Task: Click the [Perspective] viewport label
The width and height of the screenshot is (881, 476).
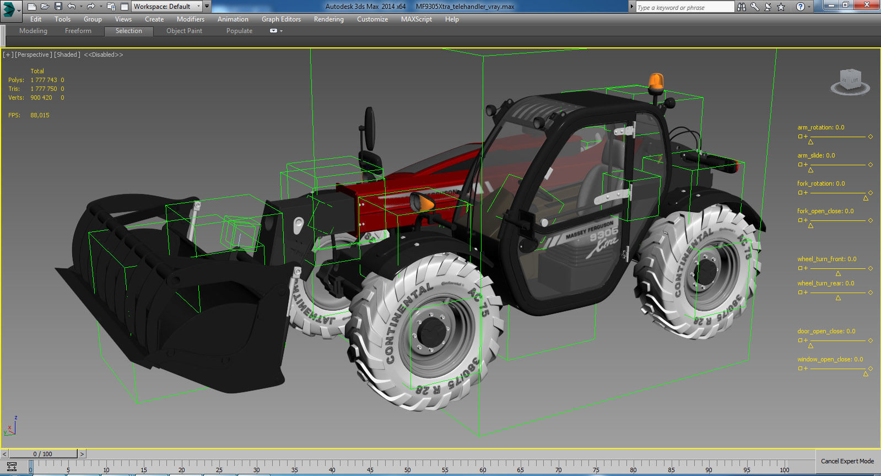Action: pyautogui.click(x=34, y=55)
